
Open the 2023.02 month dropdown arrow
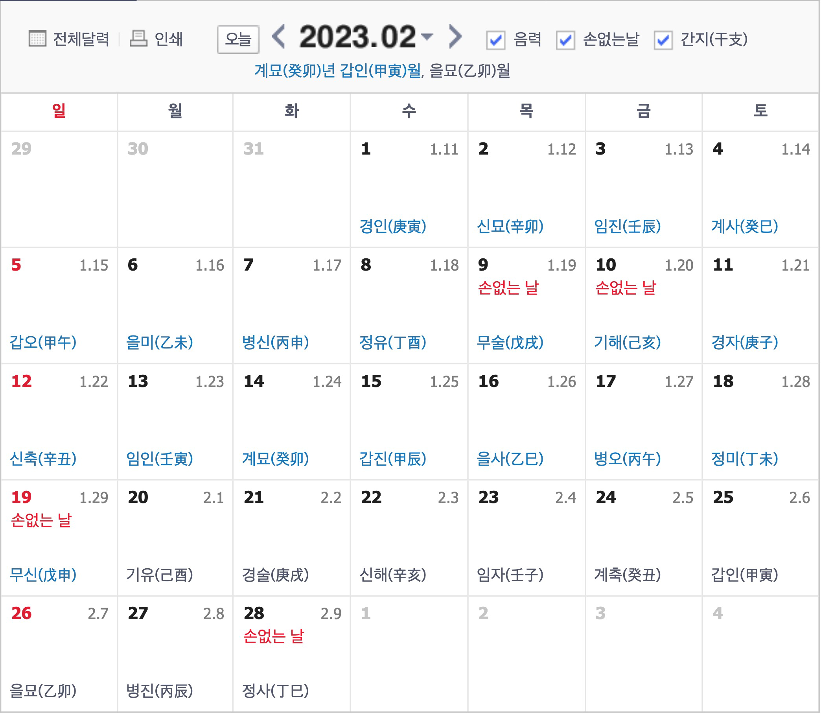click(x=427, y=37)
